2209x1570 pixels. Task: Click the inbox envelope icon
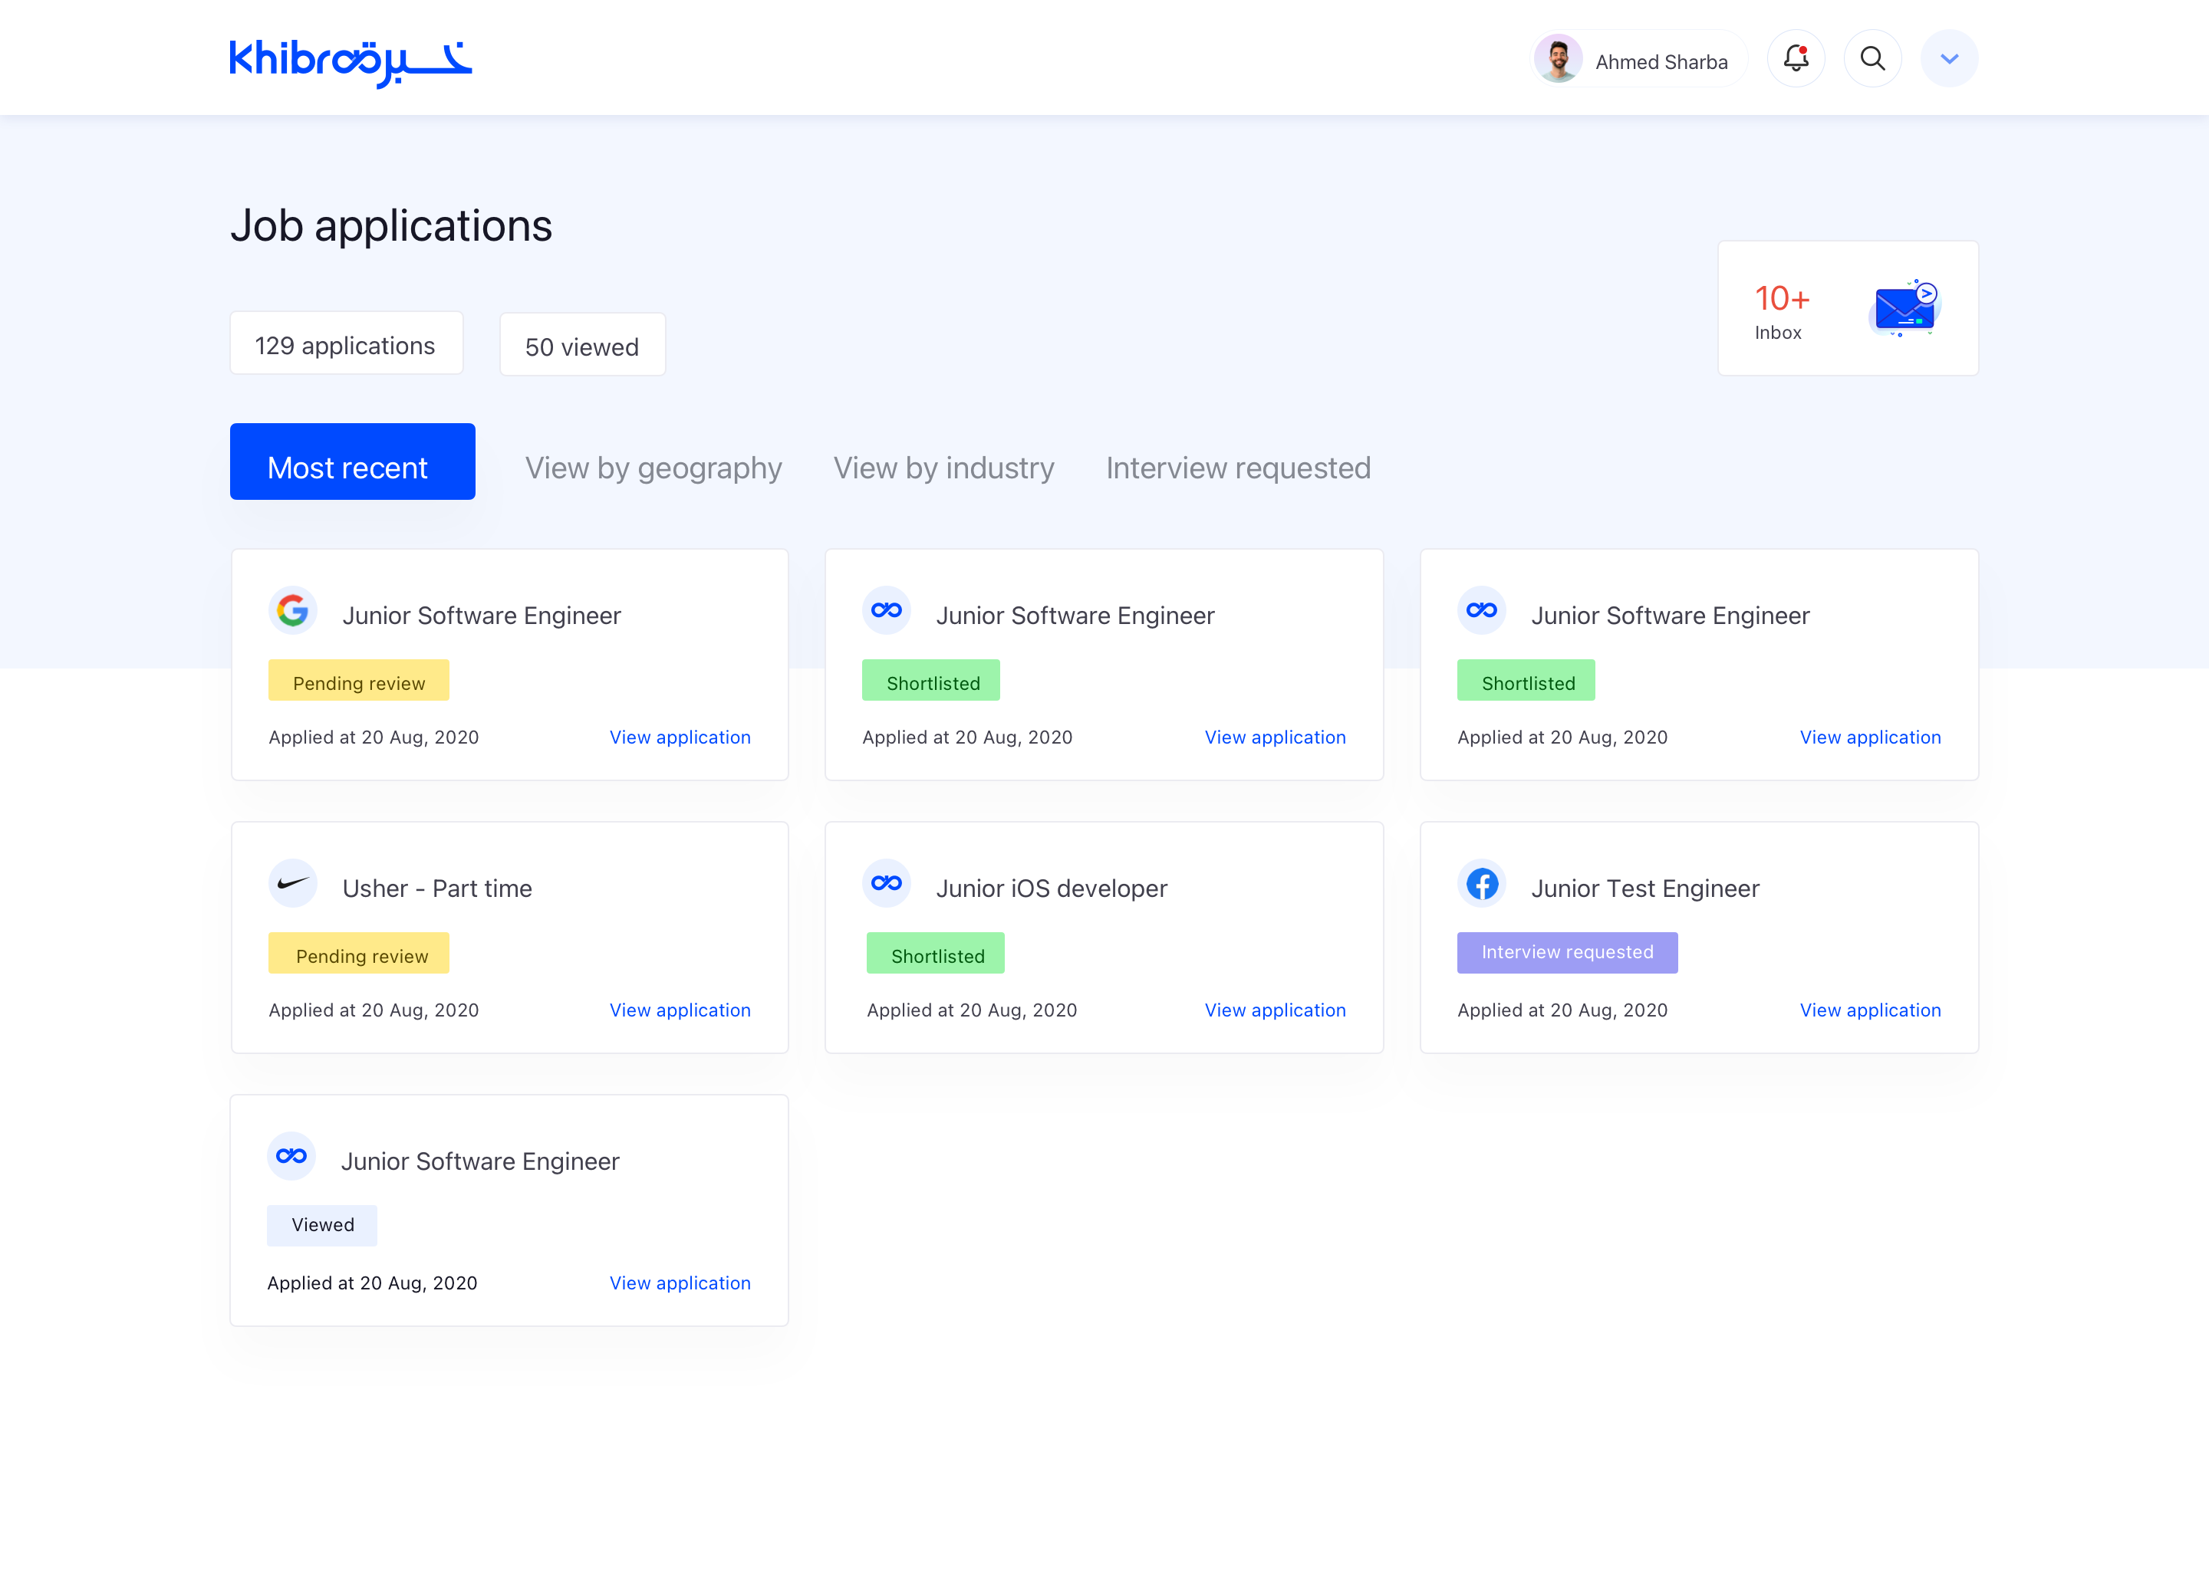[1904, 308]
